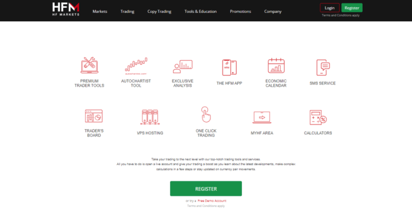Screen dimensions: 412x221
Task: Click the 'Take your trading to the next level' sentence
Action: click(206, 159)
